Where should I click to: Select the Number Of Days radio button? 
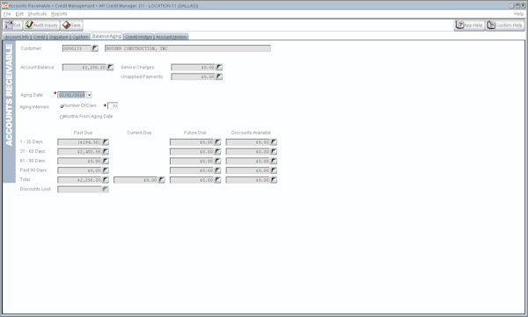(x=62, y=106)
